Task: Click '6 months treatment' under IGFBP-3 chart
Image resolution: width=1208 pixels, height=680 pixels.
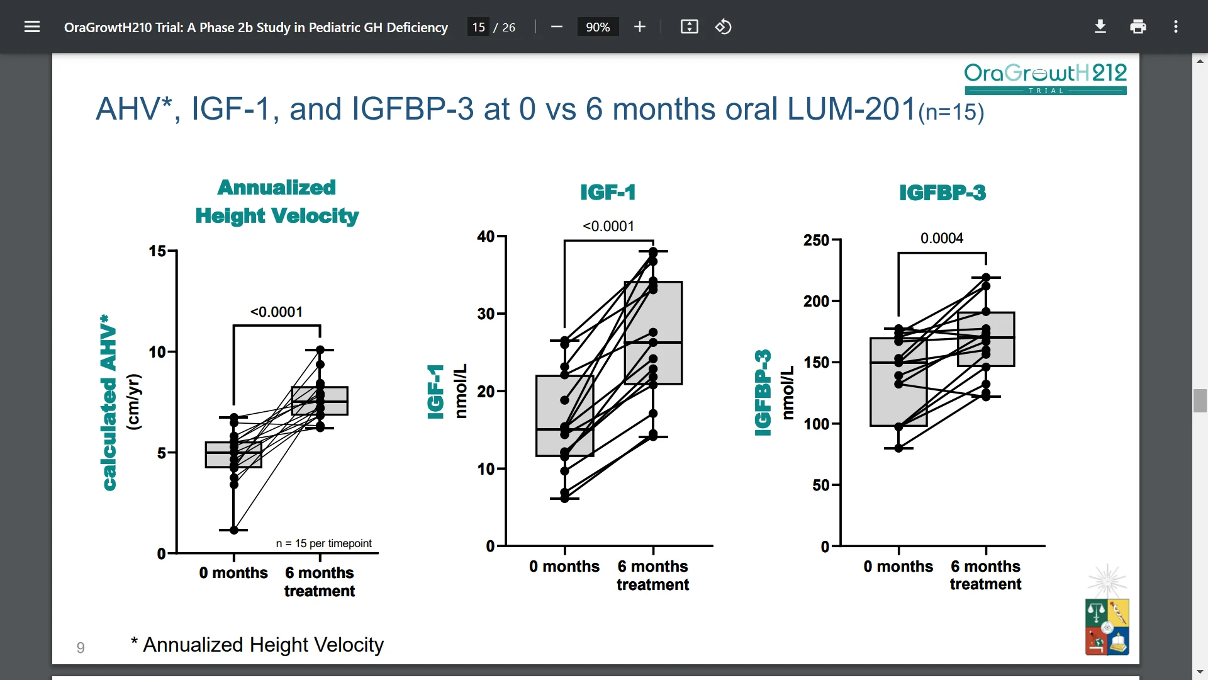Action: pos(985,575)
